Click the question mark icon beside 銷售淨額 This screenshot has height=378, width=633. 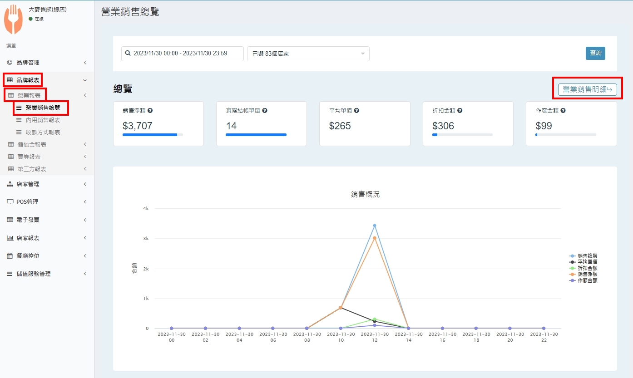coord(150,111)
